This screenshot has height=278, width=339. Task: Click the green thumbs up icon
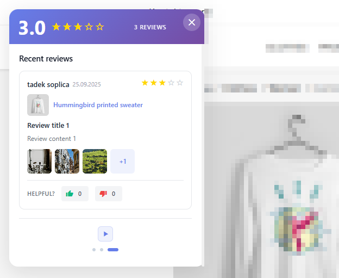[70, 194]
